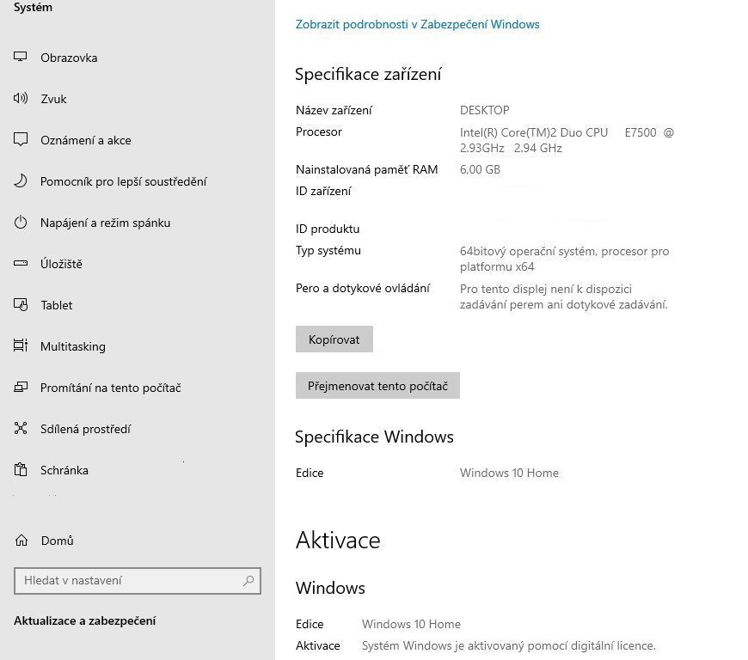
Task: Open Promítání na tento počítač settings
Action: [110, 388]
